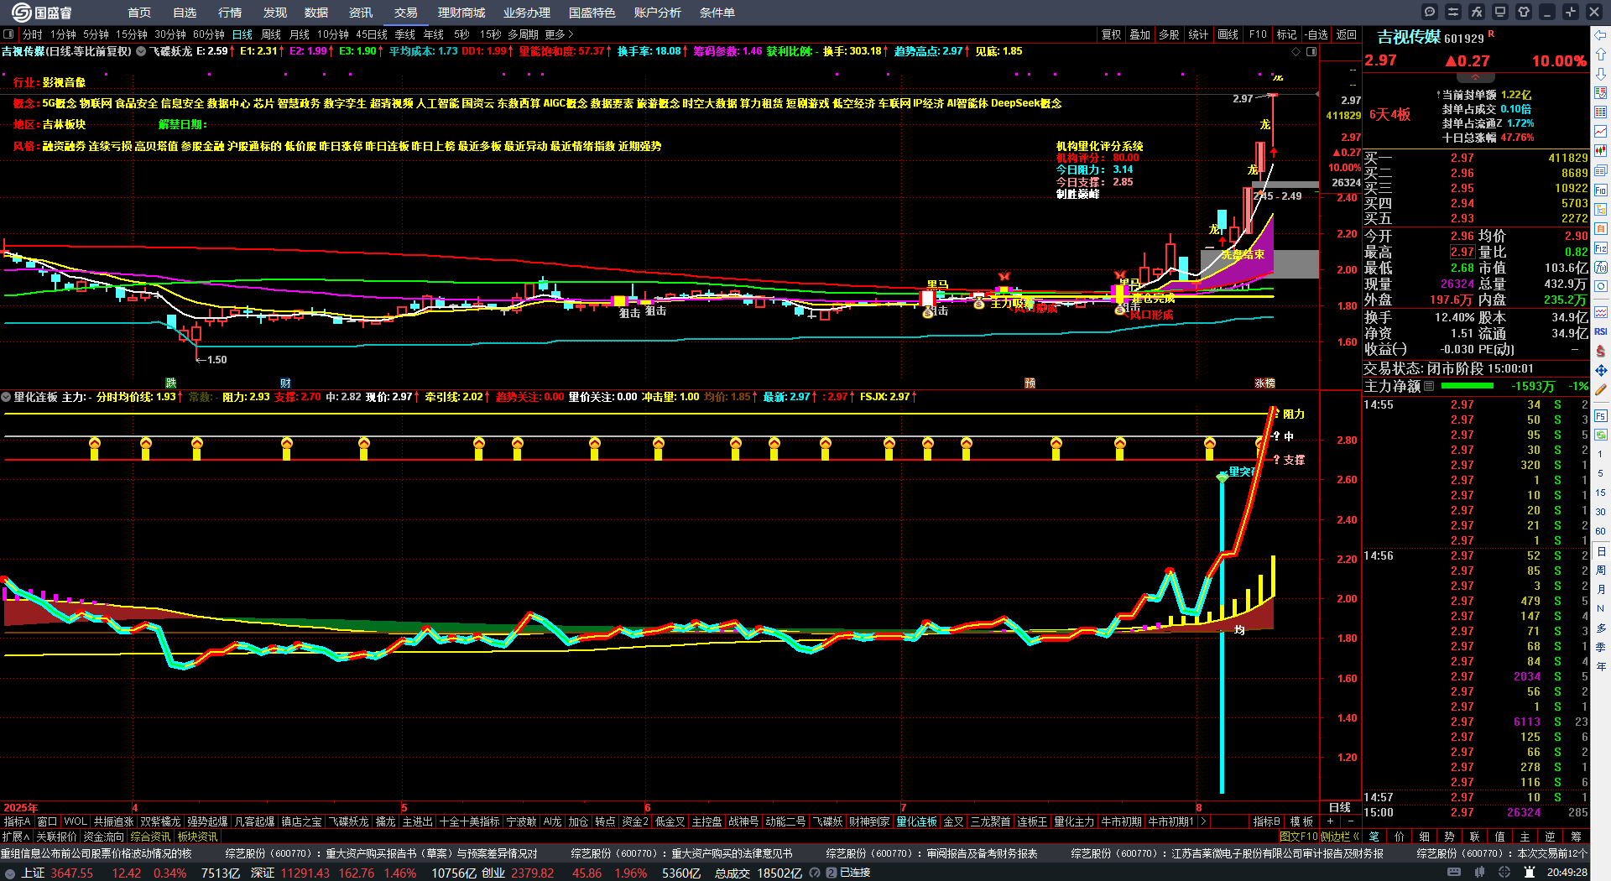Click the green 主力净额 progress bar
Screen dimensions: 1611x881
point(1467,386)
